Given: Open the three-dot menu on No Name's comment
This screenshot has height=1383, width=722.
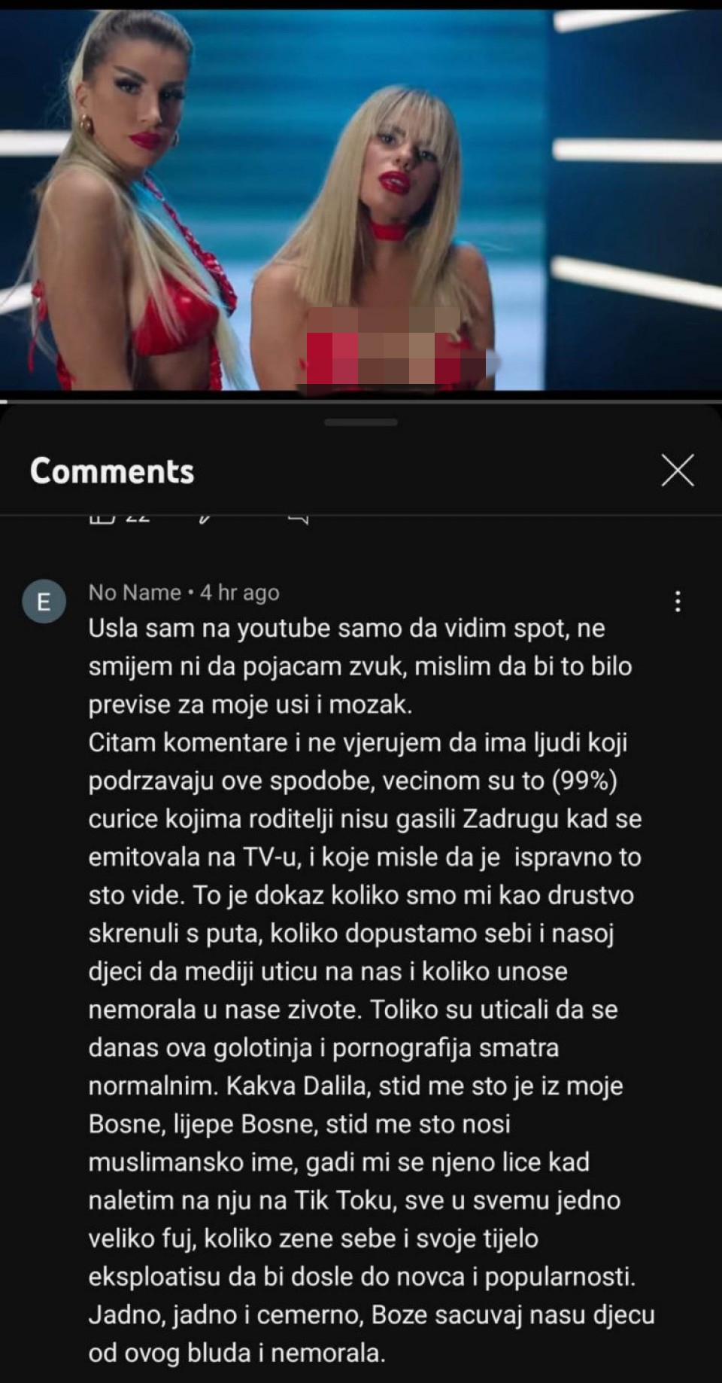Looking at the screenshot, I should coord(678,601).
